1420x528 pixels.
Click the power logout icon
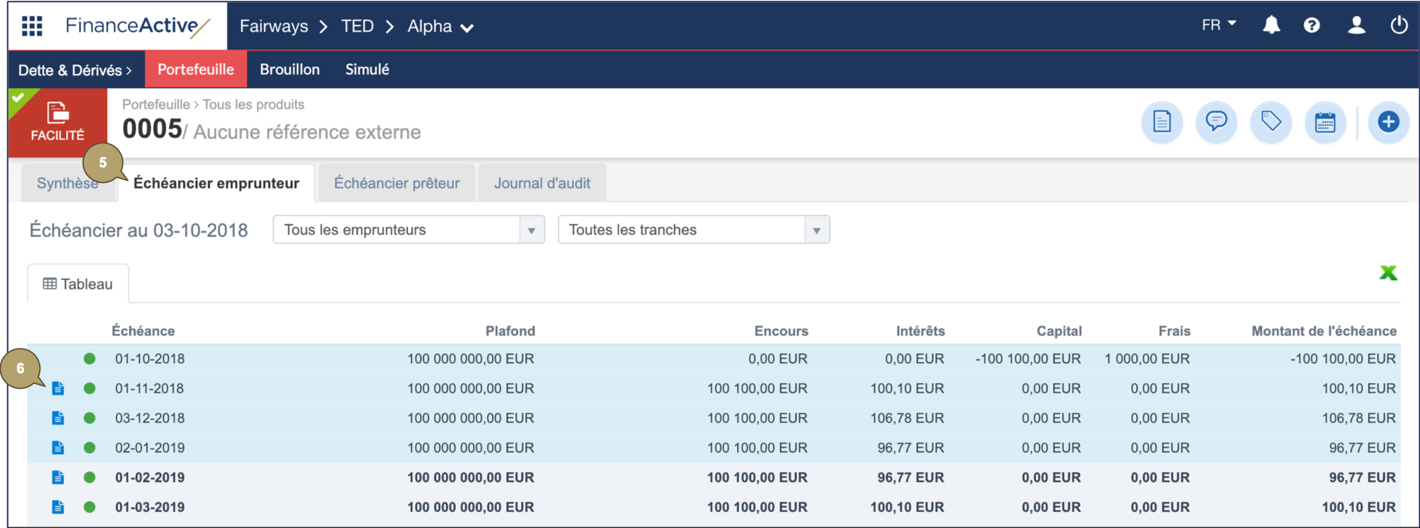point(1398,26)
